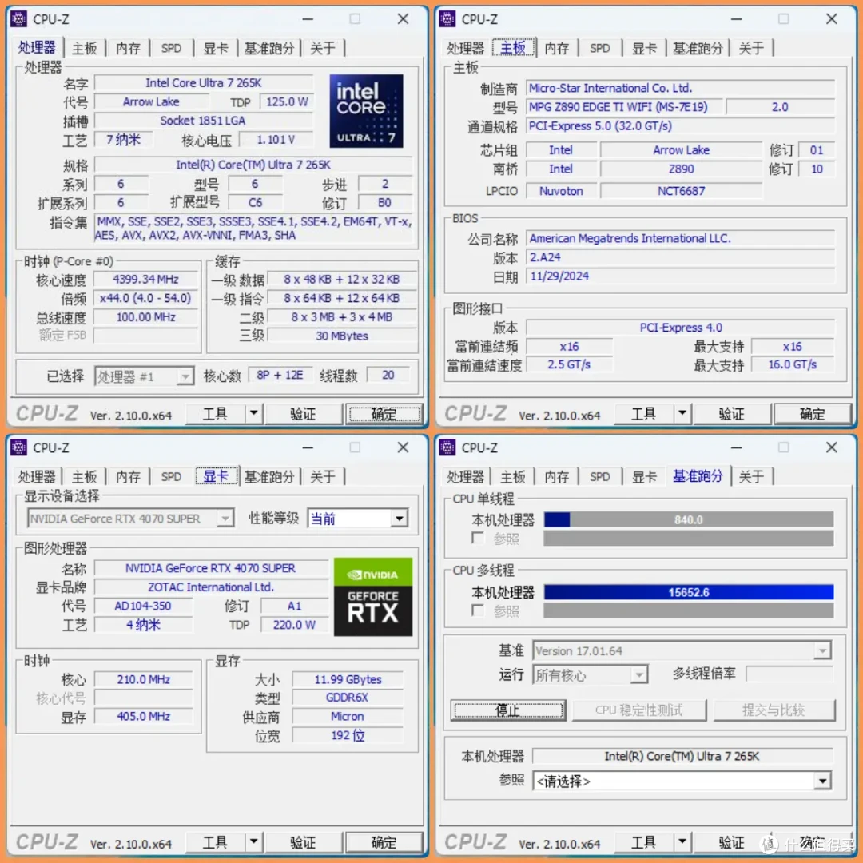This screenshot has width=863, height=863.
Task: Click the CPU-Z app icon in the mainboard window title bar
Action: [x=447, y=18]
